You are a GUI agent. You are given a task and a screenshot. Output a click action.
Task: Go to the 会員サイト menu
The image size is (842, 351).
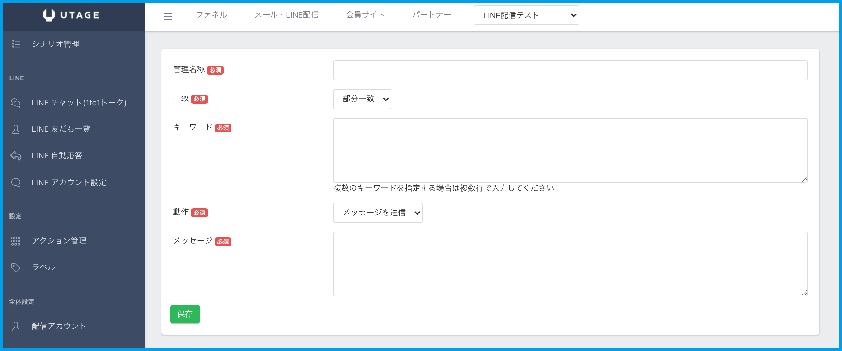(365, 15)
